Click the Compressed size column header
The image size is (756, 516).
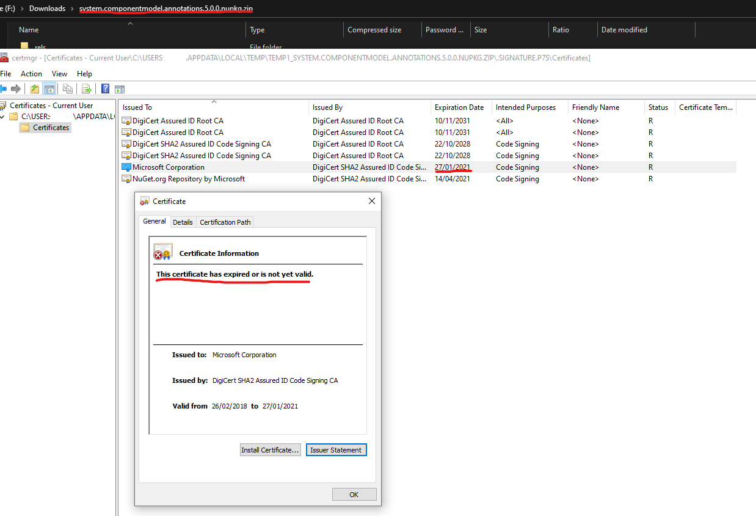click(382, 30)
